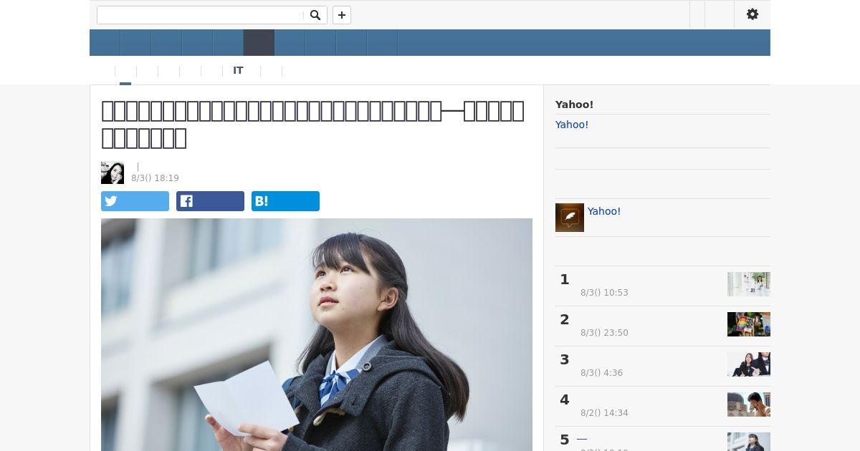Select the IT subcategory tab

point(238,71)
